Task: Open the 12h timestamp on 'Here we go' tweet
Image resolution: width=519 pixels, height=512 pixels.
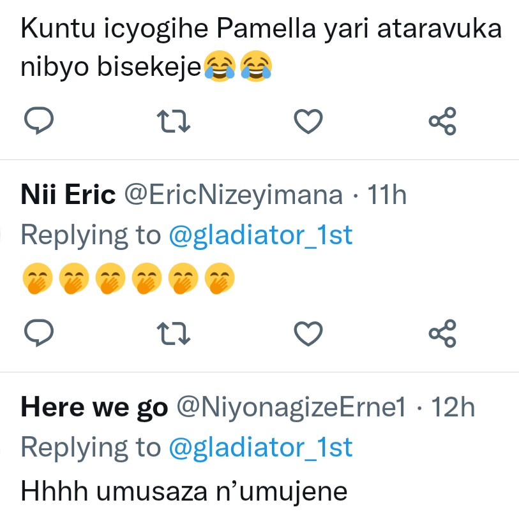Action: [x=453, y=407]
